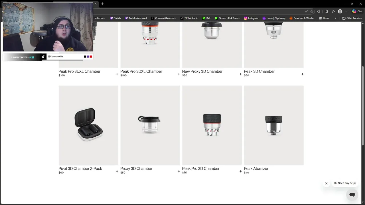
Task: Open browser extensions menu
Action: pyautogui.click(x=319, y=11)
